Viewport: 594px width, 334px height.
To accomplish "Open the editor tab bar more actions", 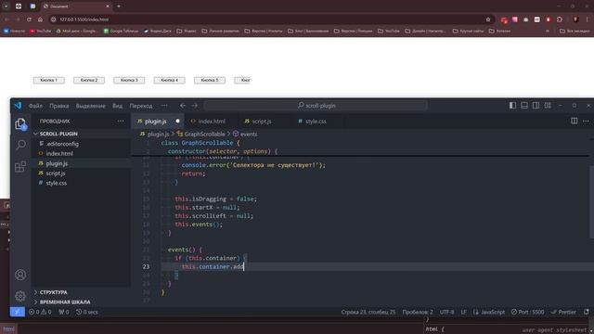I will 586,121.
